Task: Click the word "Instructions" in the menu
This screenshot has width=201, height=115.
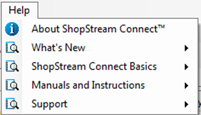Action: tap(118, 85)
